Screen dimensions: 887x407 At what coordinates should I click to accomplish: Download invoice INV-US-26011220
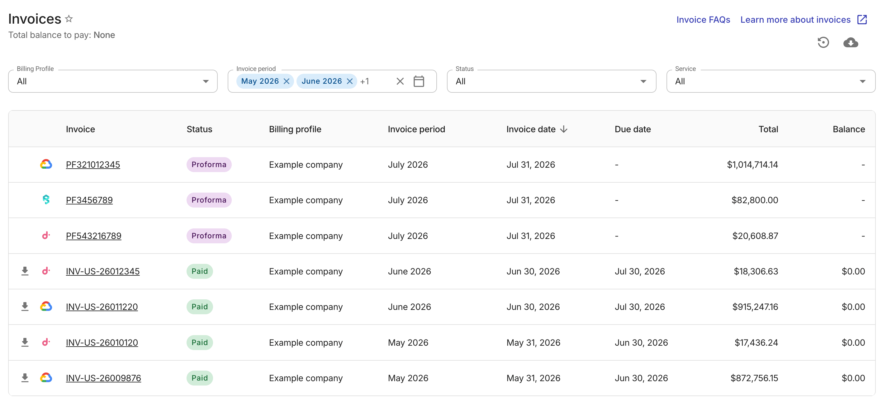click(25, 306)
